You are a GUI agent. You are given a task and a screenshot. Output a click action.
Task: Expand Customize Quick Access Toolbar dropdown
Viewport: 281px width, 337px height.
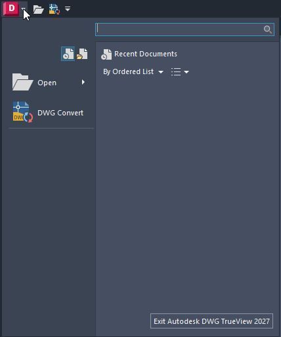(x=68, y=9)
